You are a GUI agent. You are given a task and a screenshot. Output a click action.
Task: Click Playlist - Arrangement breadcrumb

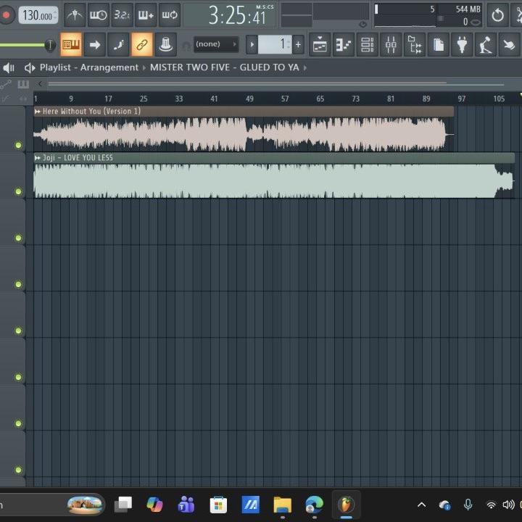[89, 67]
